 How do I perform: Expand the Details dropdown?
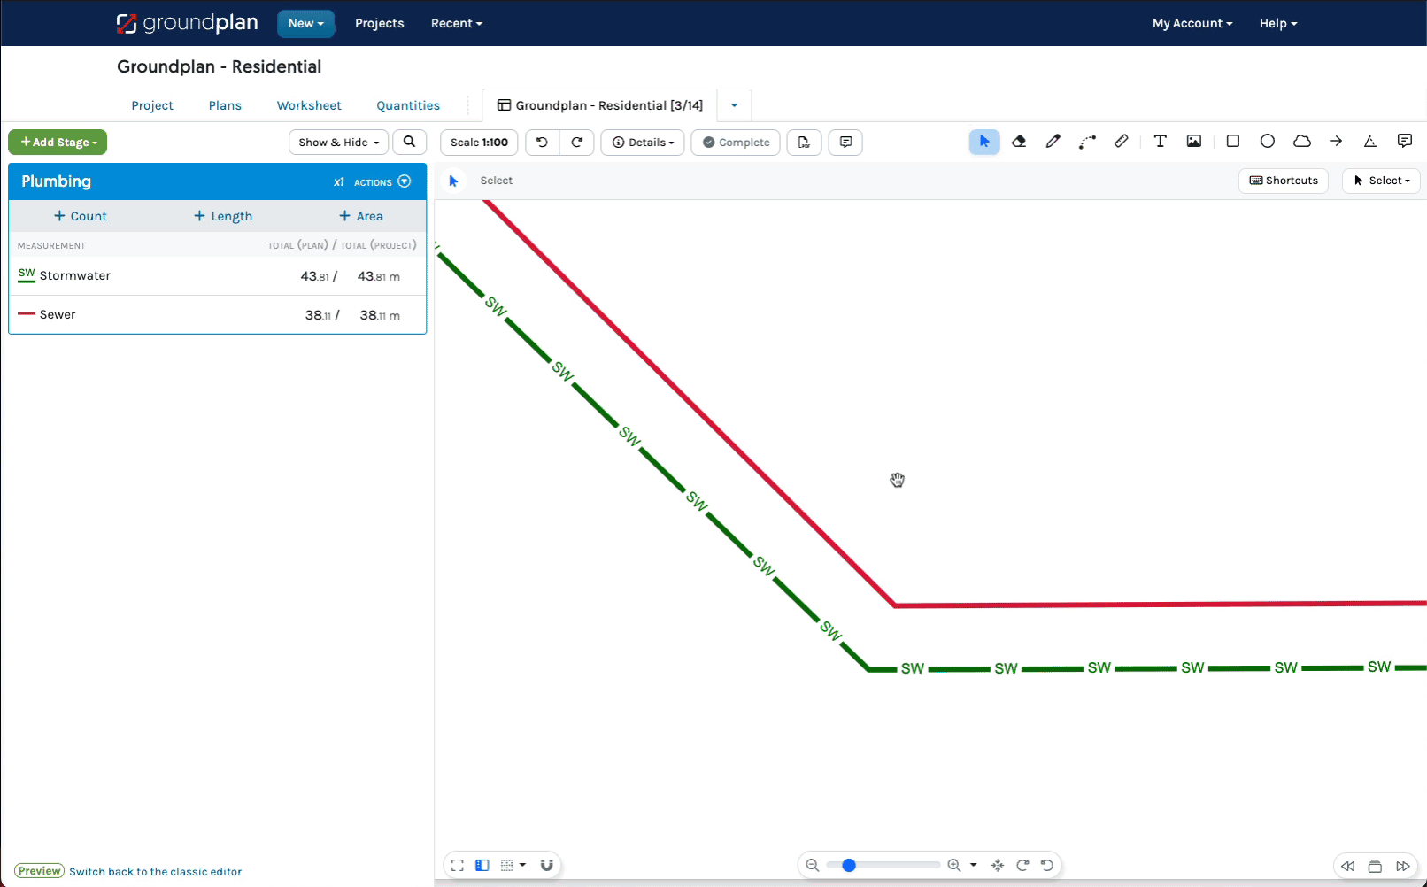point(643,143)
